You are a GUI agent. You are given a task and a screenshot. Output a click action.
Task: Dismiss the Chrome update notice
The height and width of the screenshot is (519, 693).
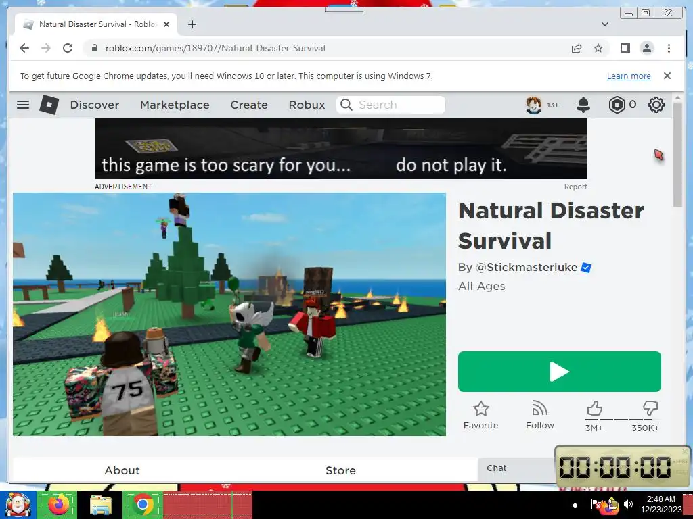pyautogui.click(x=667, y=76)
